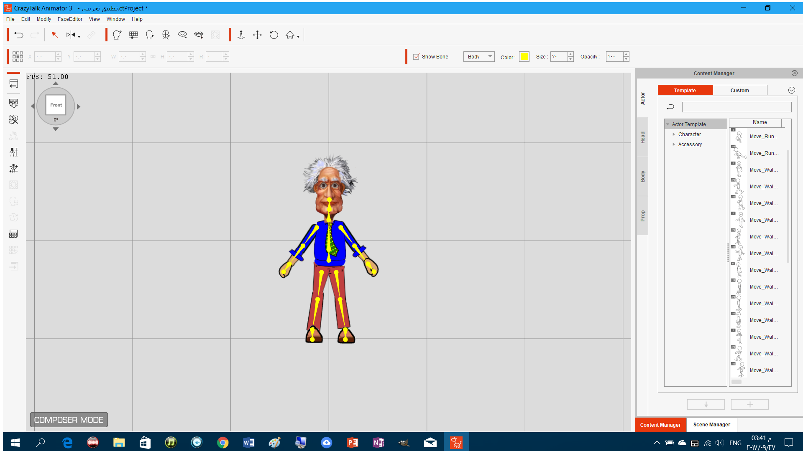Screen dimensions: 803x451
Task: Click the magic wand character converter icon
Action: click(13, 120)
